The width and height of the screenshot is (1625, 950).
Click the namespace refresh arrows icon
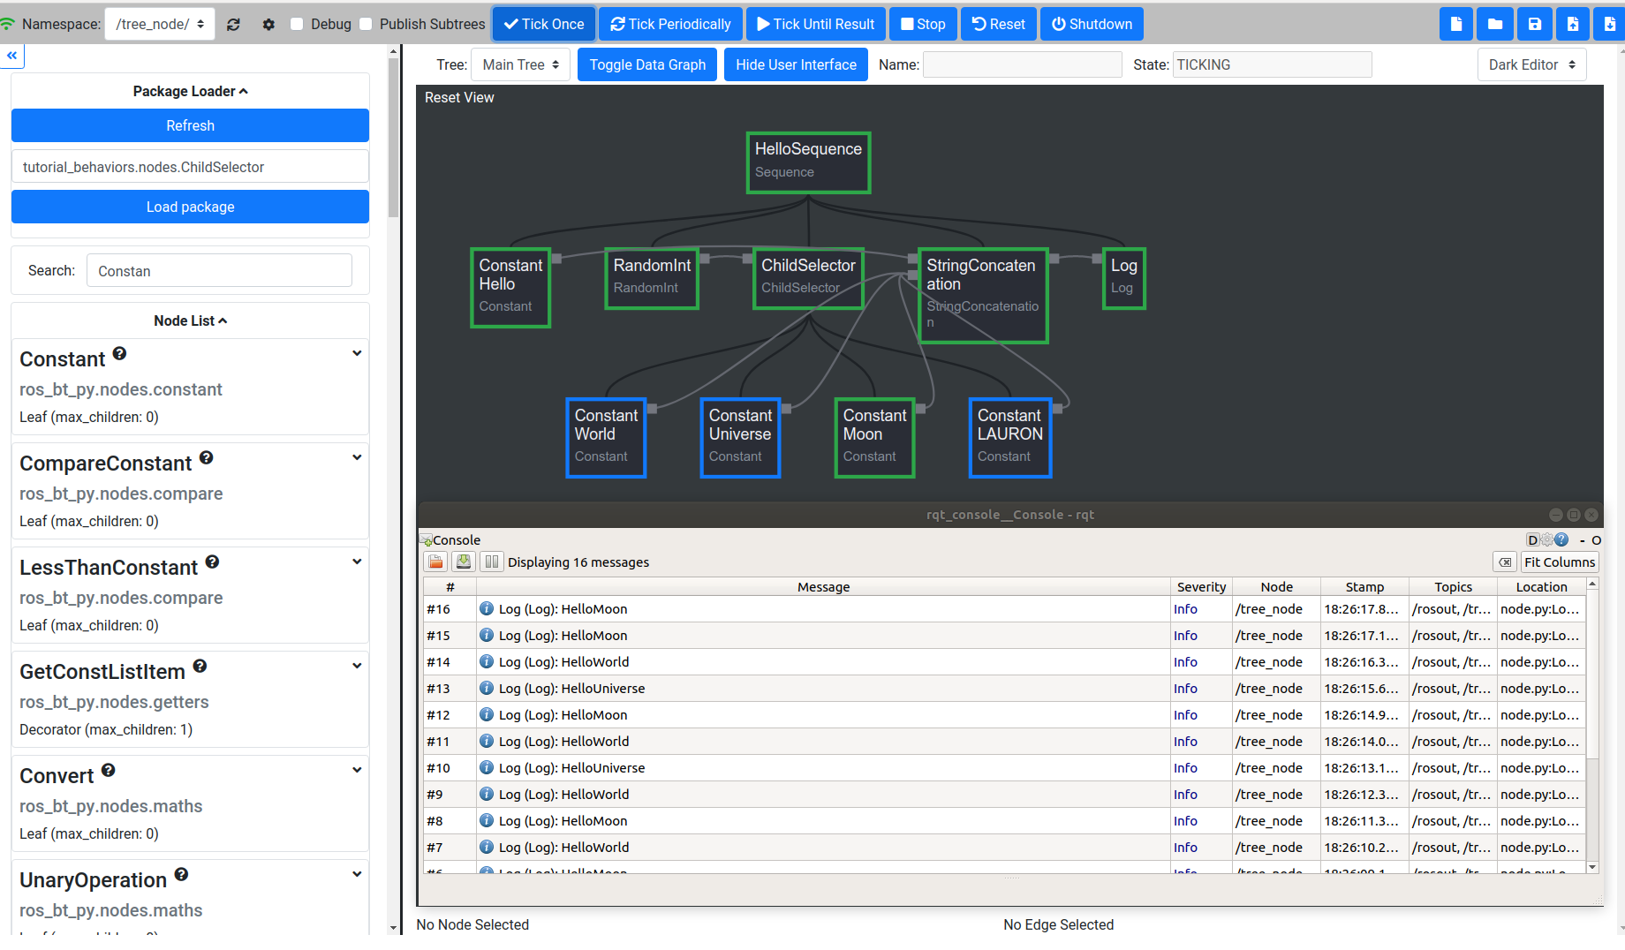[x=233, y=25]
